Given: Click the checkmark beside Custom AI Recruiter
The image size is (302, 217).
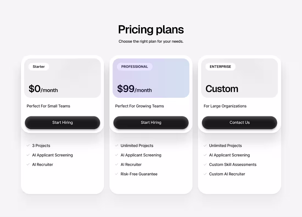Looking at the screenshot, I should coord(205,174).
